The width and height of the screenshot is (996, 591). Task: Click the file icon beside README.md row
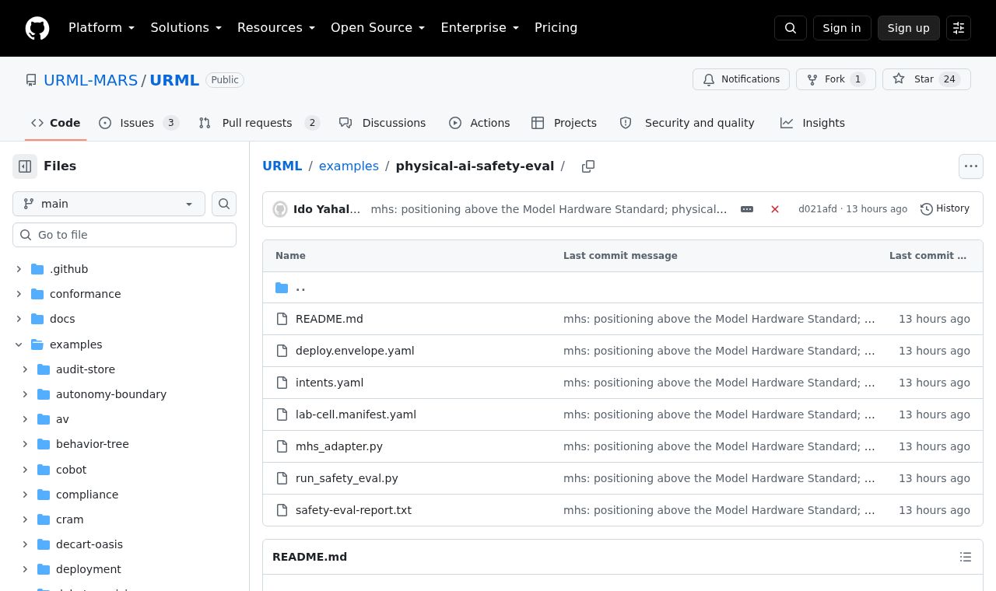[282, 319]
